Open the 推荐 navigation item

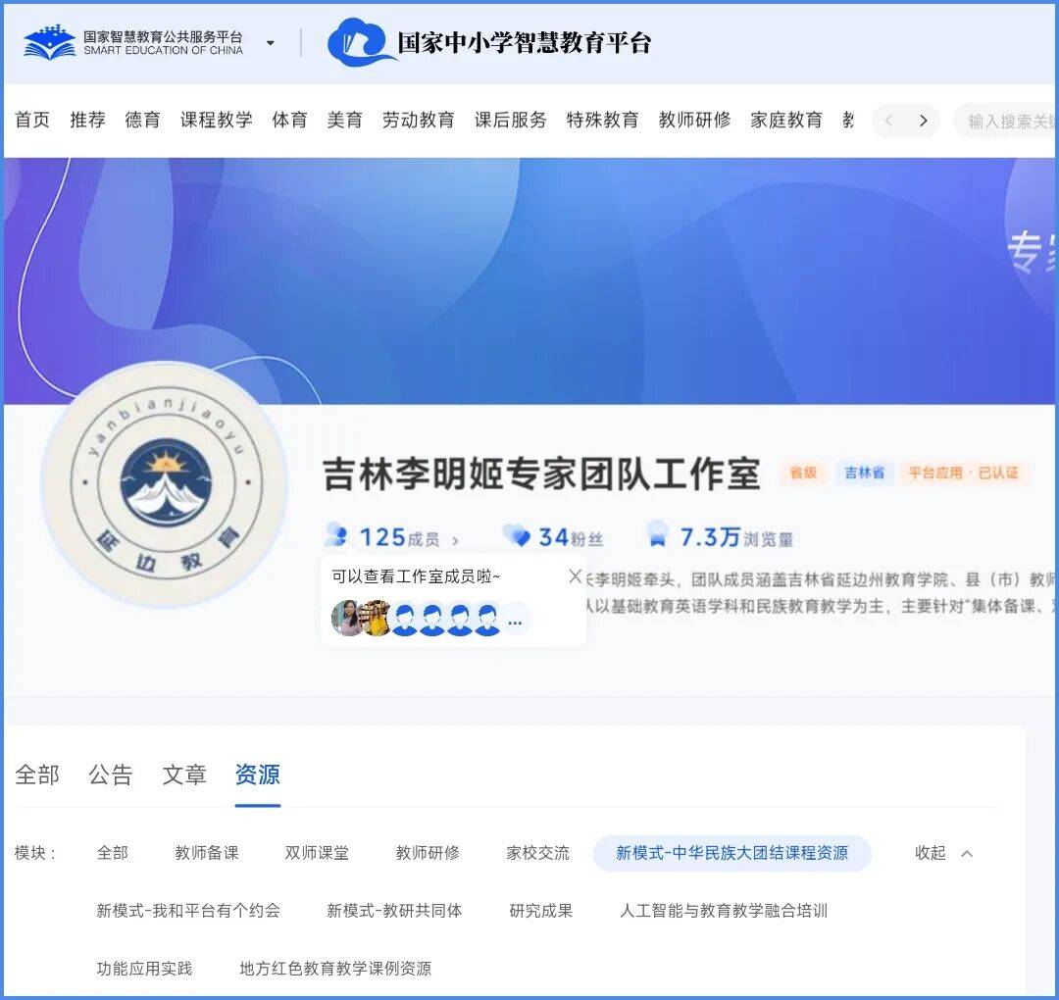(x=88, y=121)
